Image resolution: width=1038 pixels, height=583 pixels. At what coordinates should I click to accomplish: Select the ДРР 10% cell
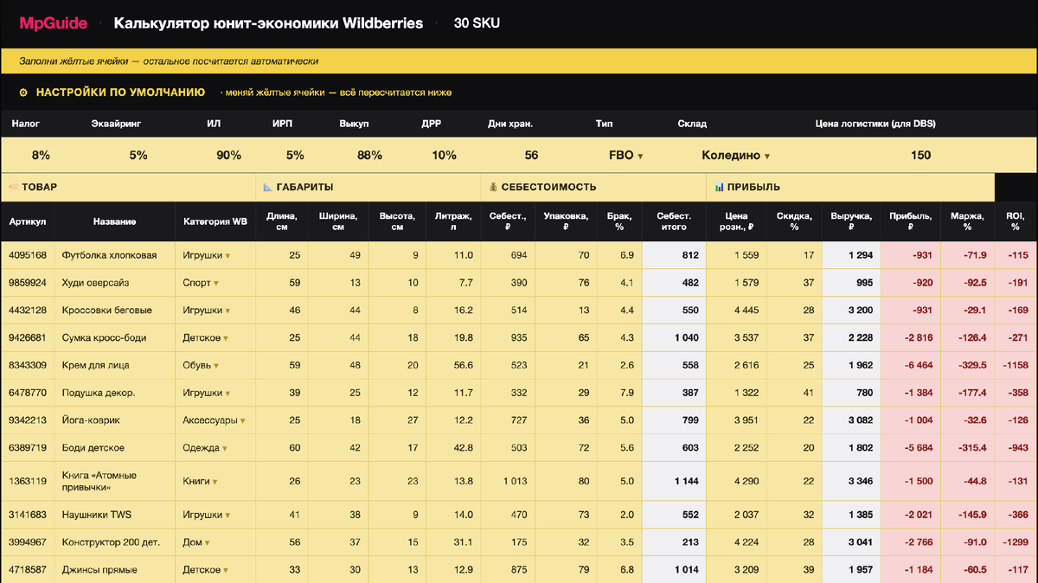click(445, 156)
